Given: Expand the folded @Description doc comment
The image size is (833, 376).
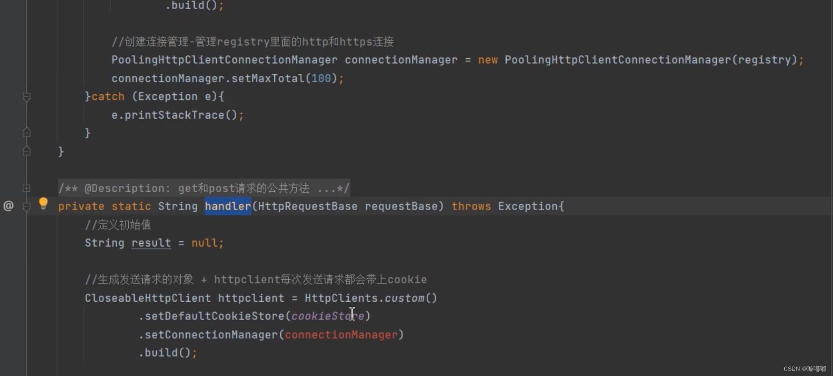Looking at the screenshot, I should [x=26, y=188].
